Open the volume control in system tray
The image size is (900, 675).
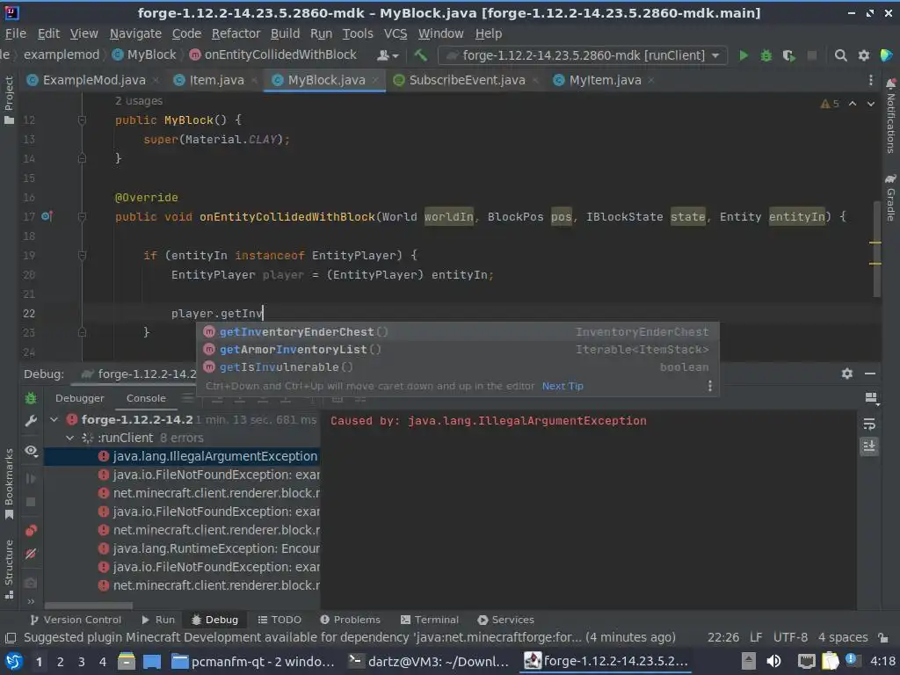pos(773,661)
